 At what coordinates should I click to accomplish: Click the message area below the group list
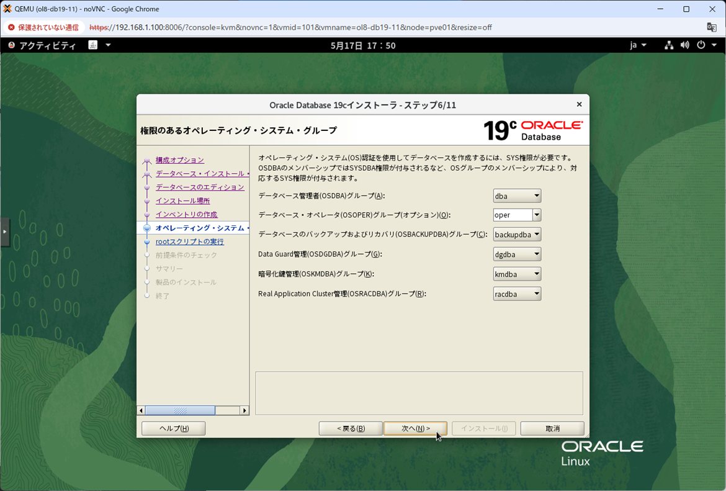(x=419, y=394)
